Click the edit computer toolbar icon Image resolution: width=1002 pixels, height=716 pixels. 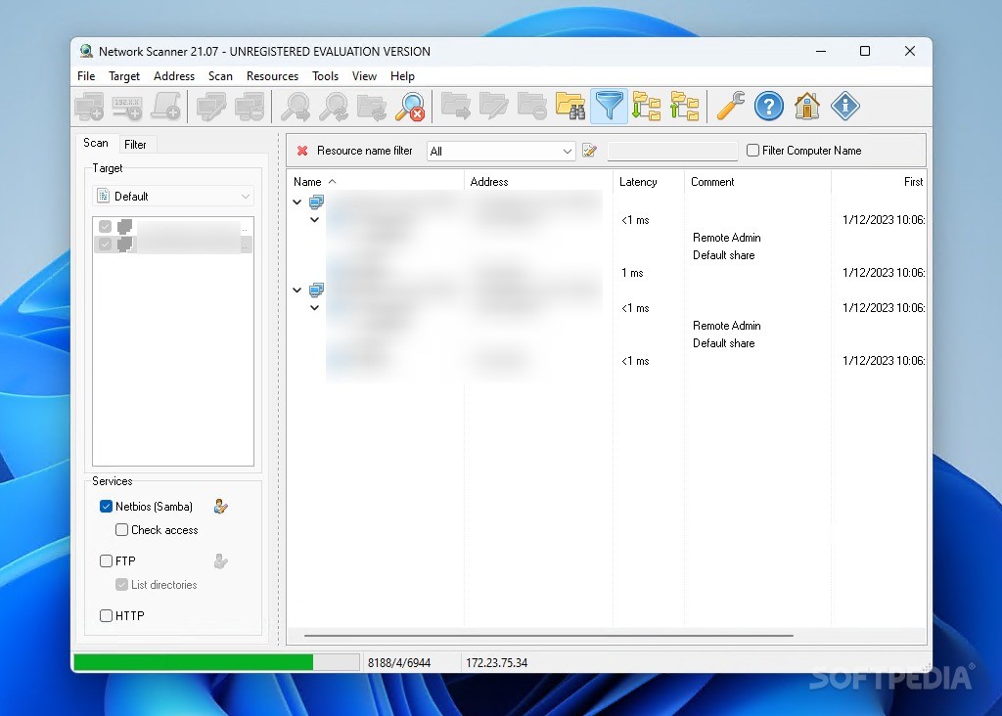pyautogui.click(x=211, y=106)
